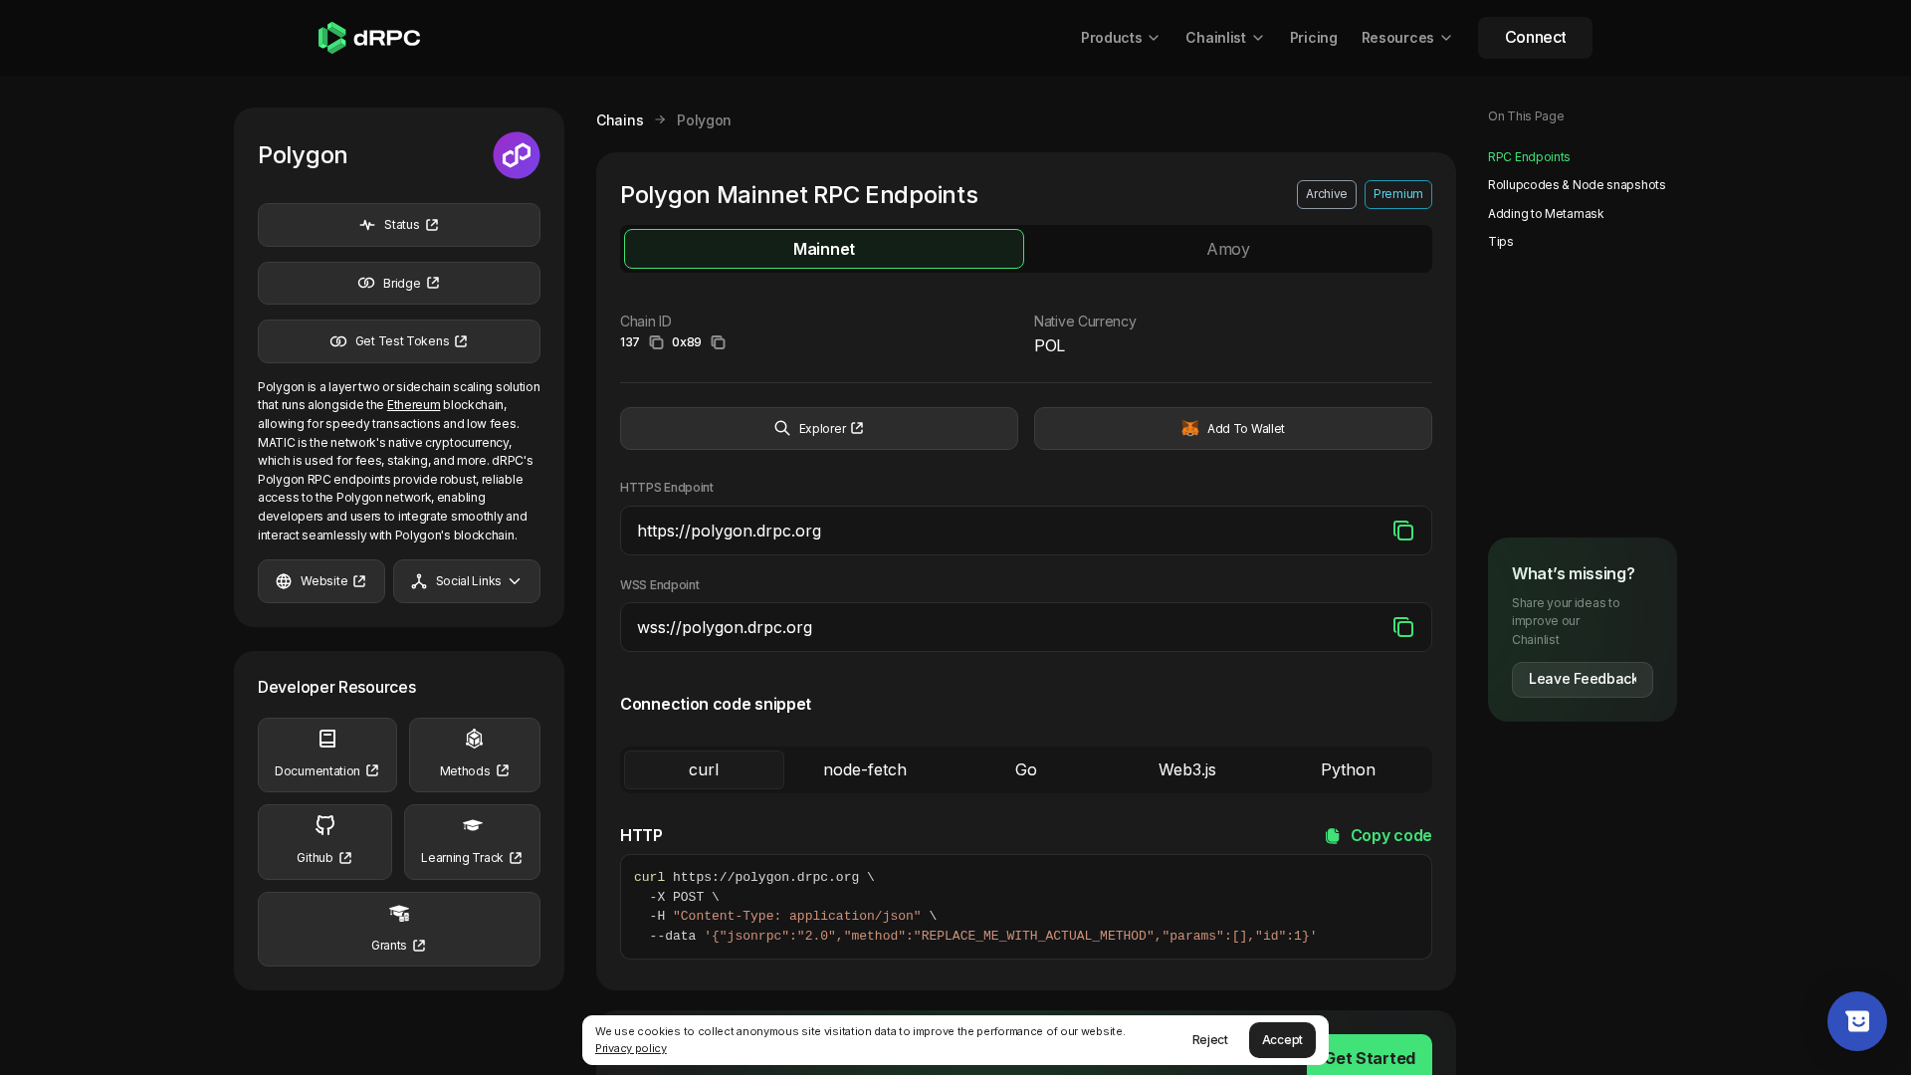The image size is (1911, 1075).
Task: Click the Copy code text
Action: [x=1391, y=836]
